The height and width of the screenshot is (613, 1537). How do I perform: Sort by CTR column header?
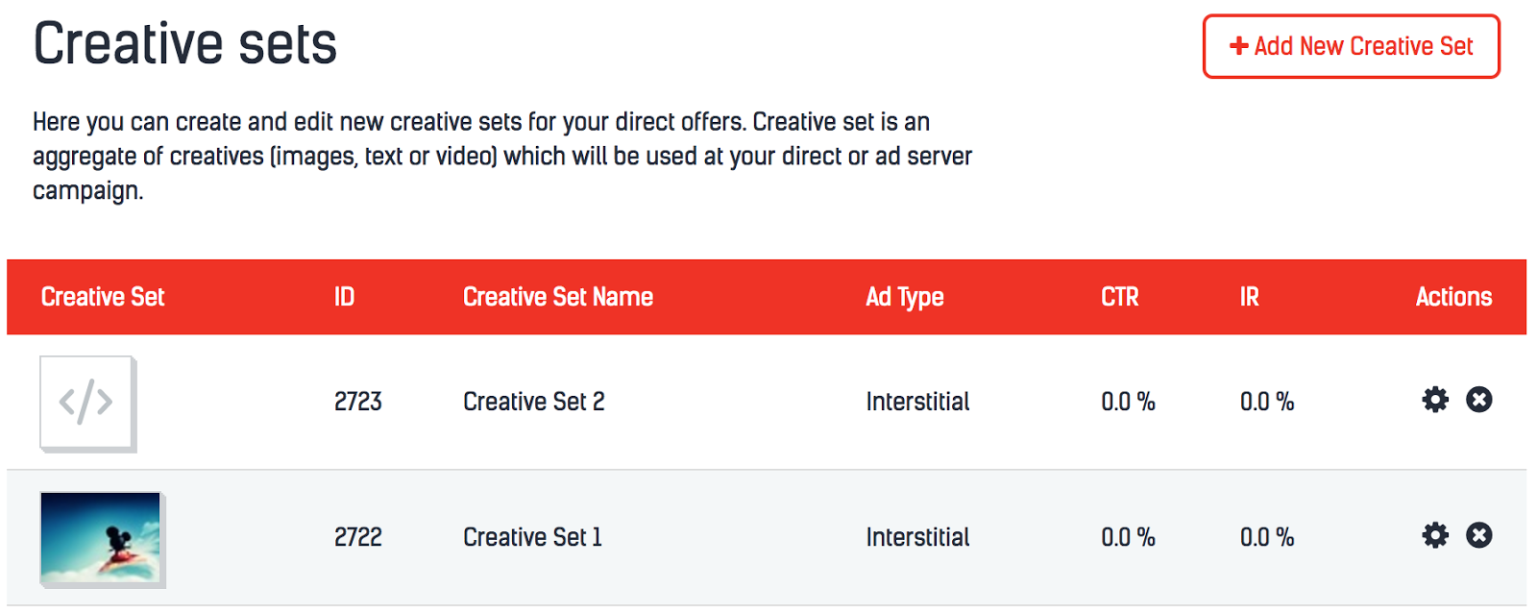(x=1119, y=297)
